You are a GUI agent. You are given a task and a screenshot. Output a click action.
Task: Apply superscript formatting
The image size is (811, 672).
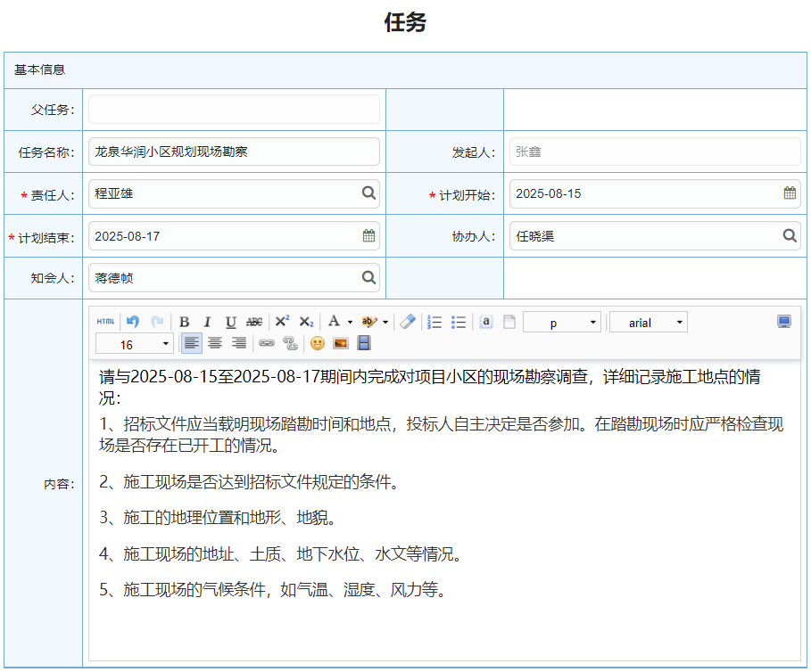tap(282, 322)
